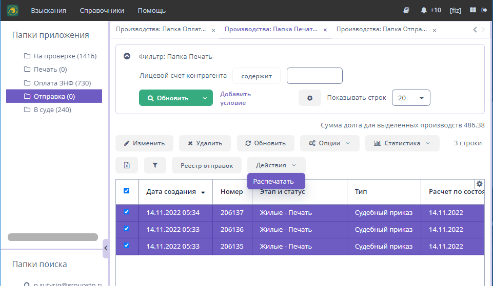Open the Справочники menu
Screen dimensions: 493x286
click(x=105, y=10)
